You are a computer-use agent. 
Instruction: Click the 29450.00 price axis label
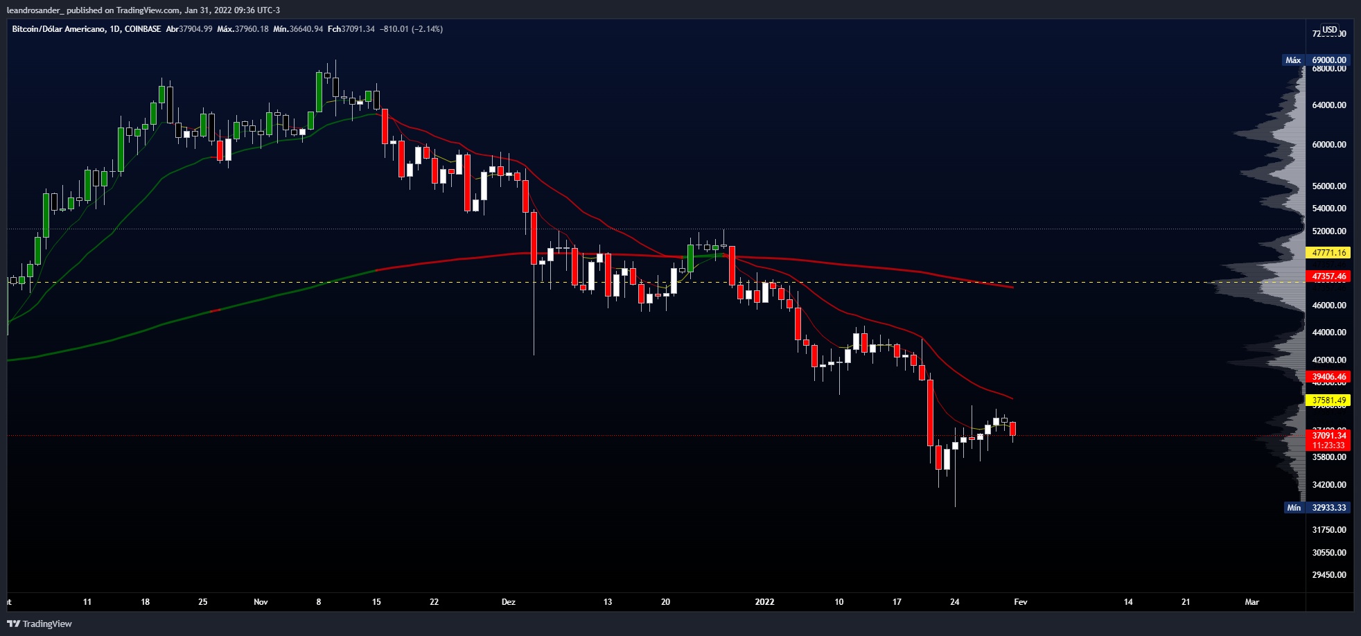click(1329, 575)
